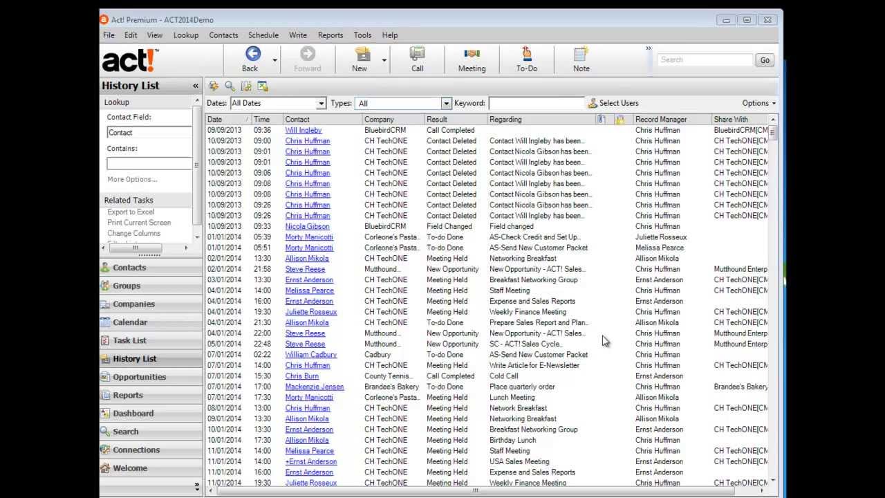Open Contacts from navigation bar

[x=151, y=268]
